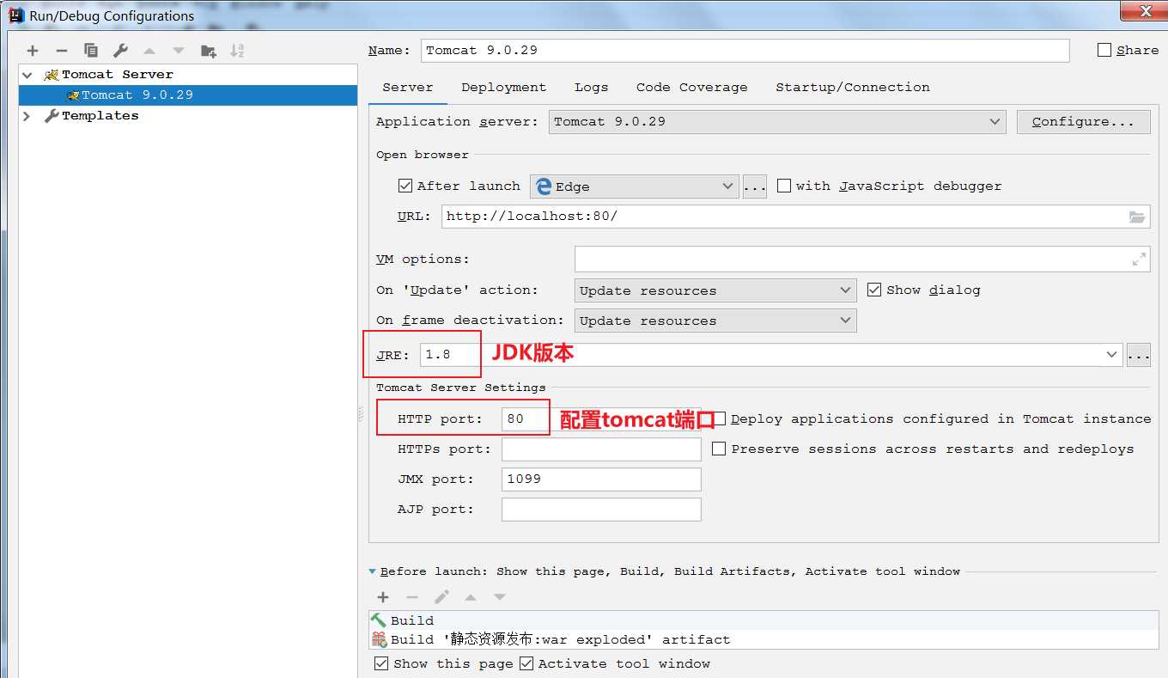Uncheck the After launch checkbox

(x=406, y=186)
